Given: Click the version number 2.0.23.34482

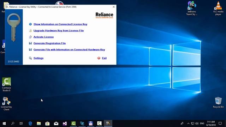Looking at the screenshot, I should click(13, 61).
